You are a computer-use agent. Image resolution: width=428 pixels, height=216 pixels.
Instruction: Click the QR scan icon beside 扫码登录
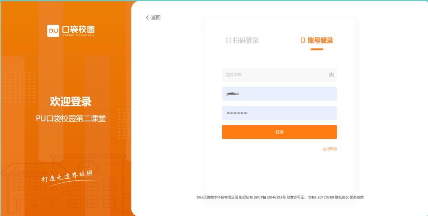click(x=228, y=40)
